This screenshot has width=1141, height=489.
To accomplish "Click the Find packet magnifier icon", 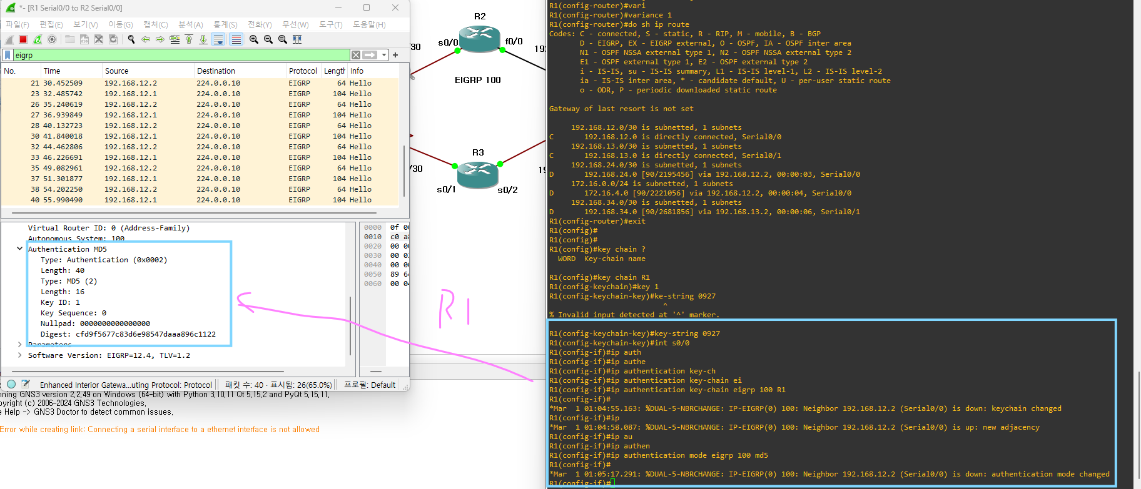I will 131,39.
